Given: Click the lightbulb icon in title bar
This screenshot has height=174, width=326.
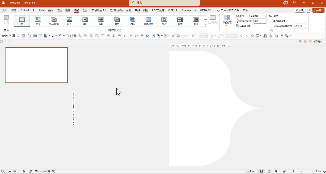Looking at the screenshot, I should (294, 3).
